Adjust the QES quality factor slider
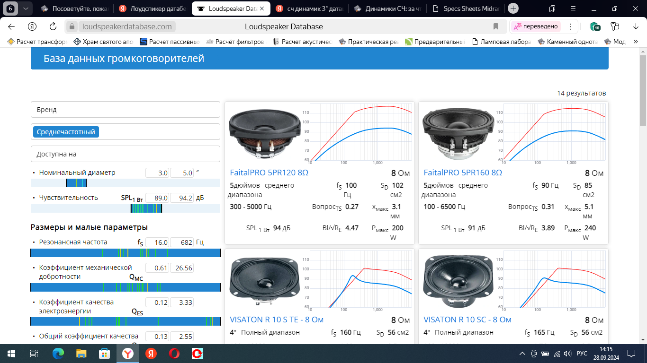The width and height of the screenshot is (647, 363). click(126, 321)
